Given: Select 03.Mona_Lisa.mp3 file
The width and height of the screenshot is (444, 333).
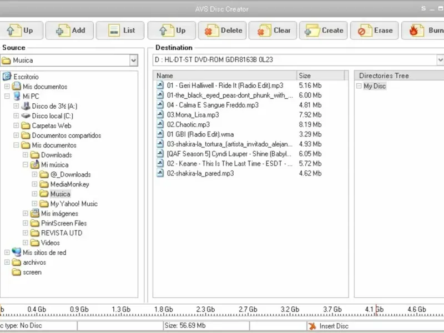Looking at the screenshot, I should [193, 115].
